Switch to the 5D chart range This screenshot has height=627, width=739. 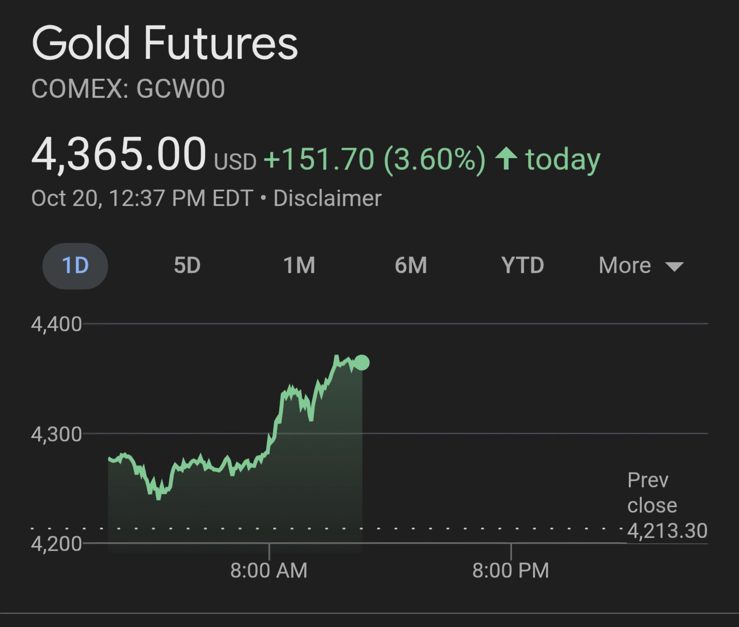(187, 266)
